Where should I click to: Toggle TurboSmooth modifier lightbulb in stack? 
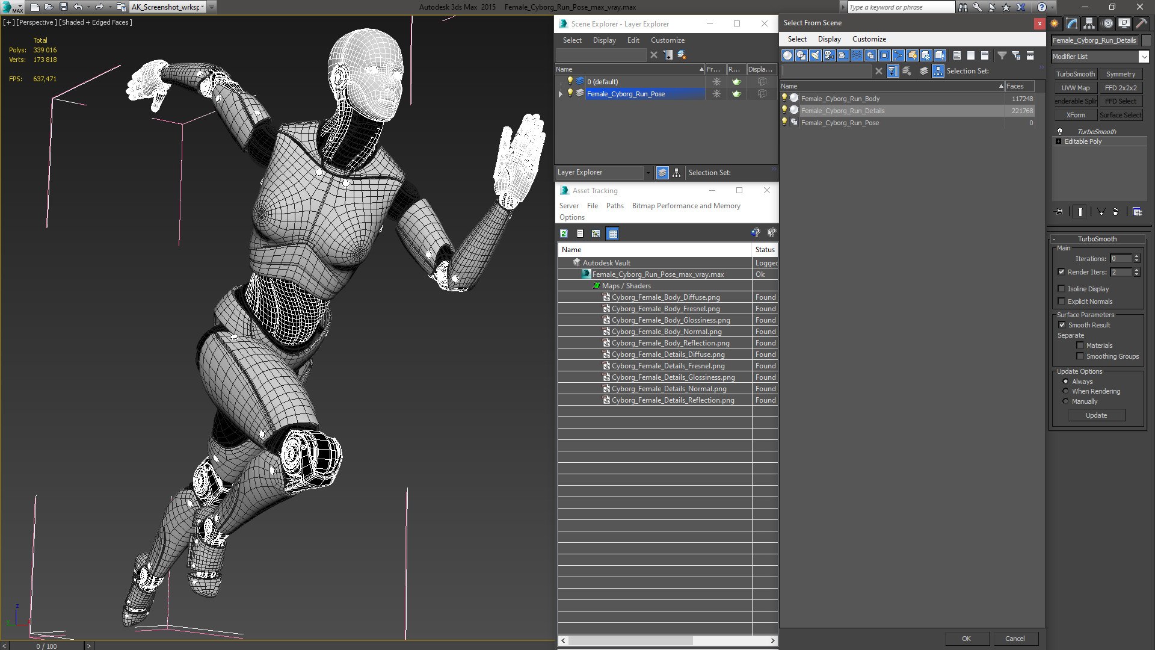[1060, 131]
